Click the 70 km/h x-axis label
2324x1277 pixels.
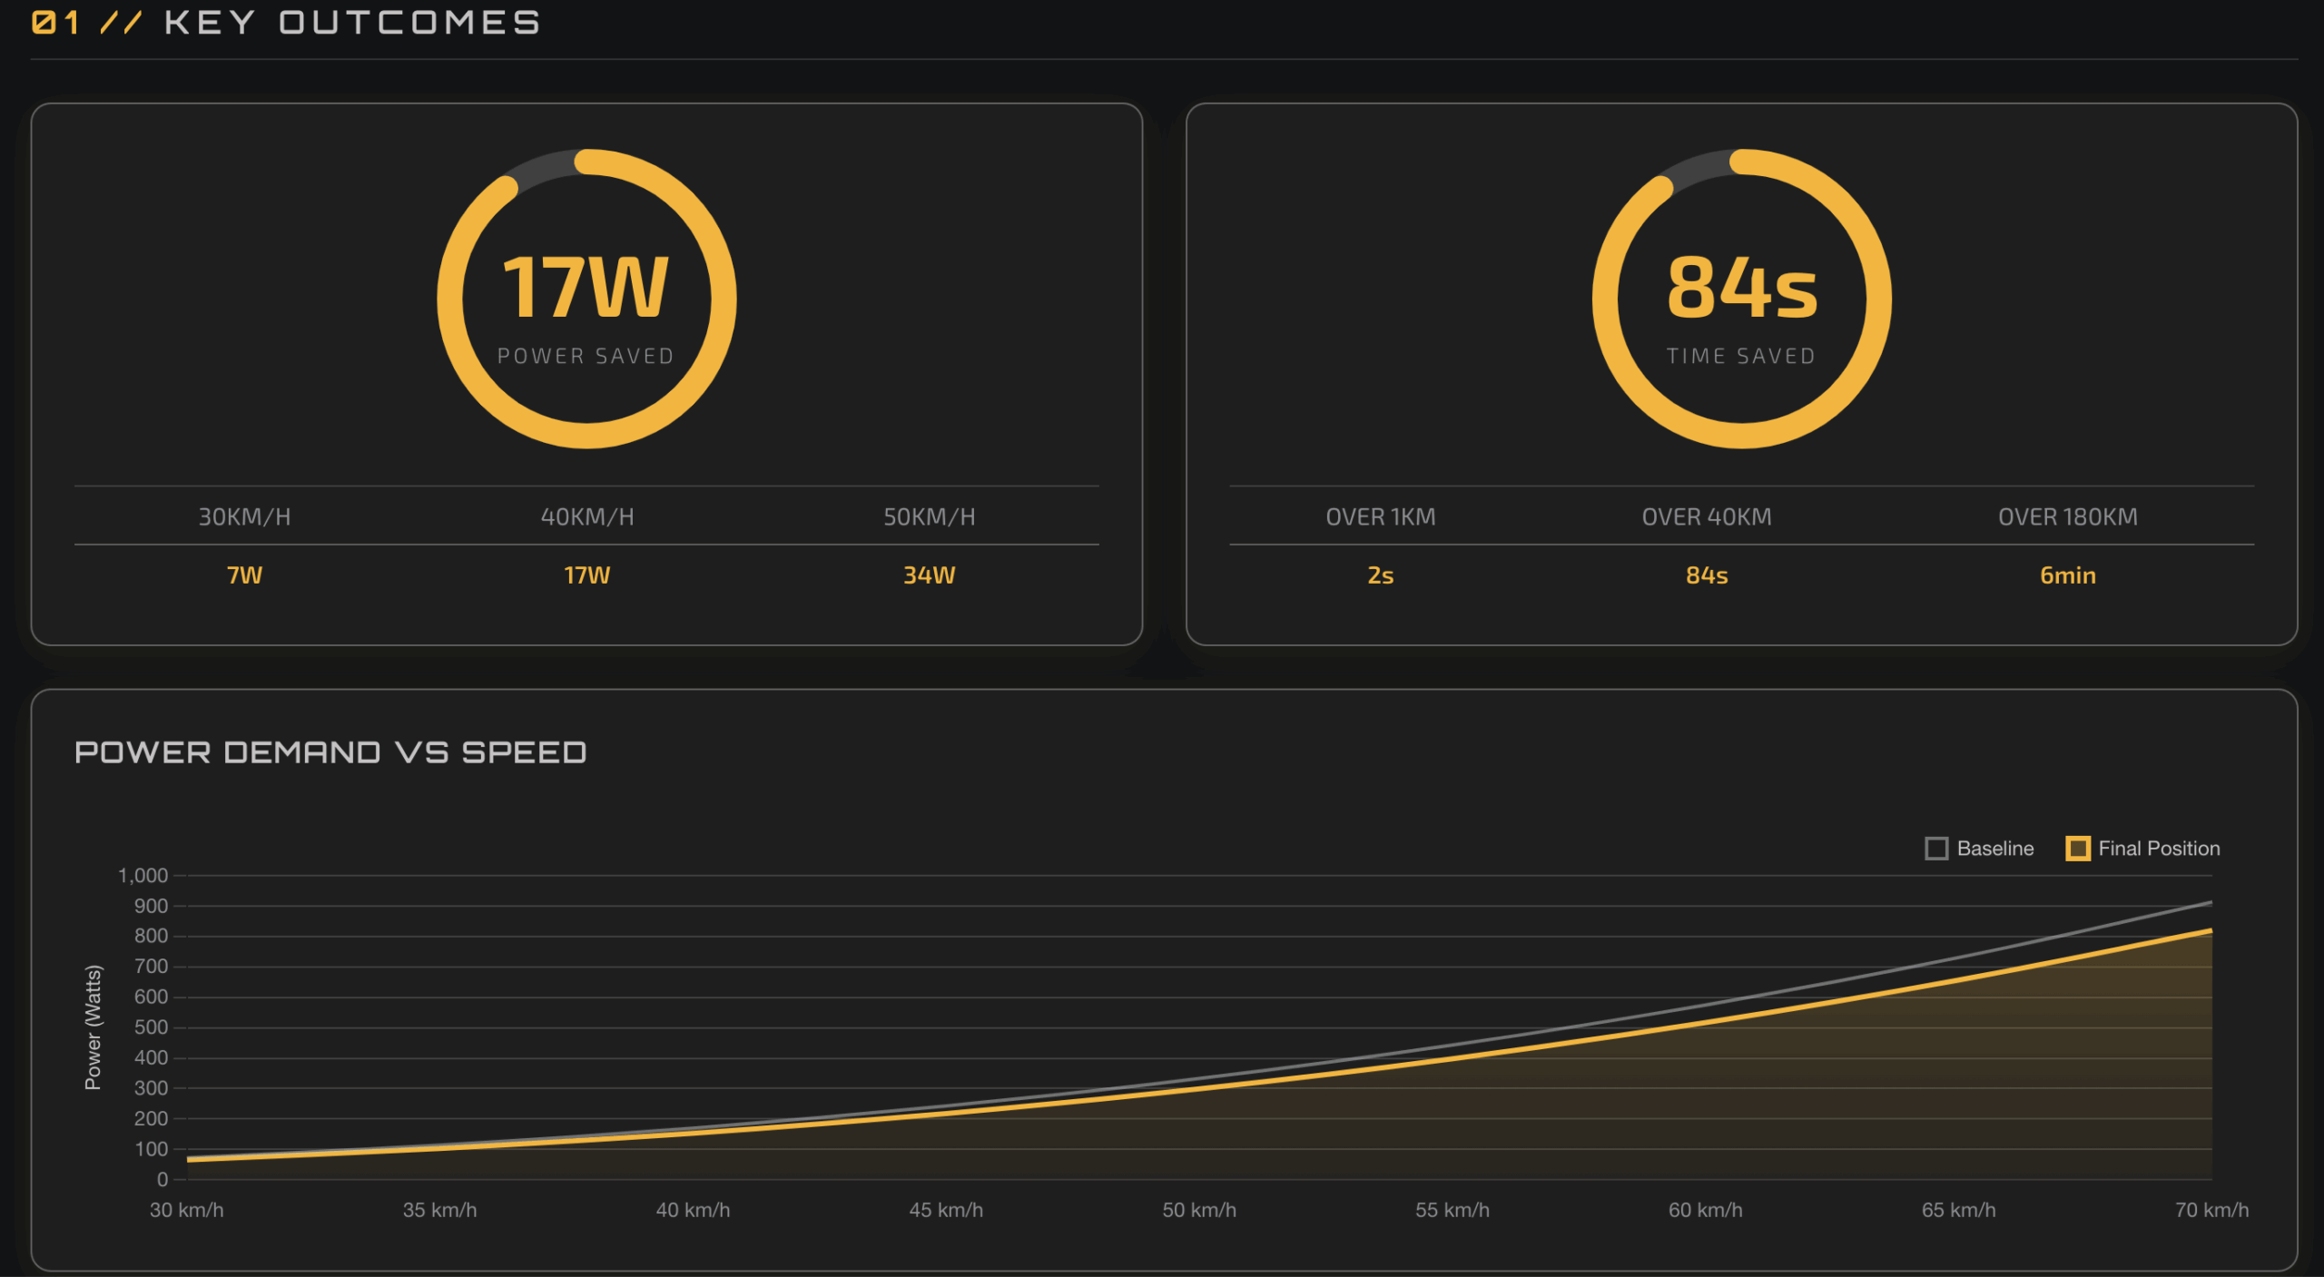point(2211,1210)
